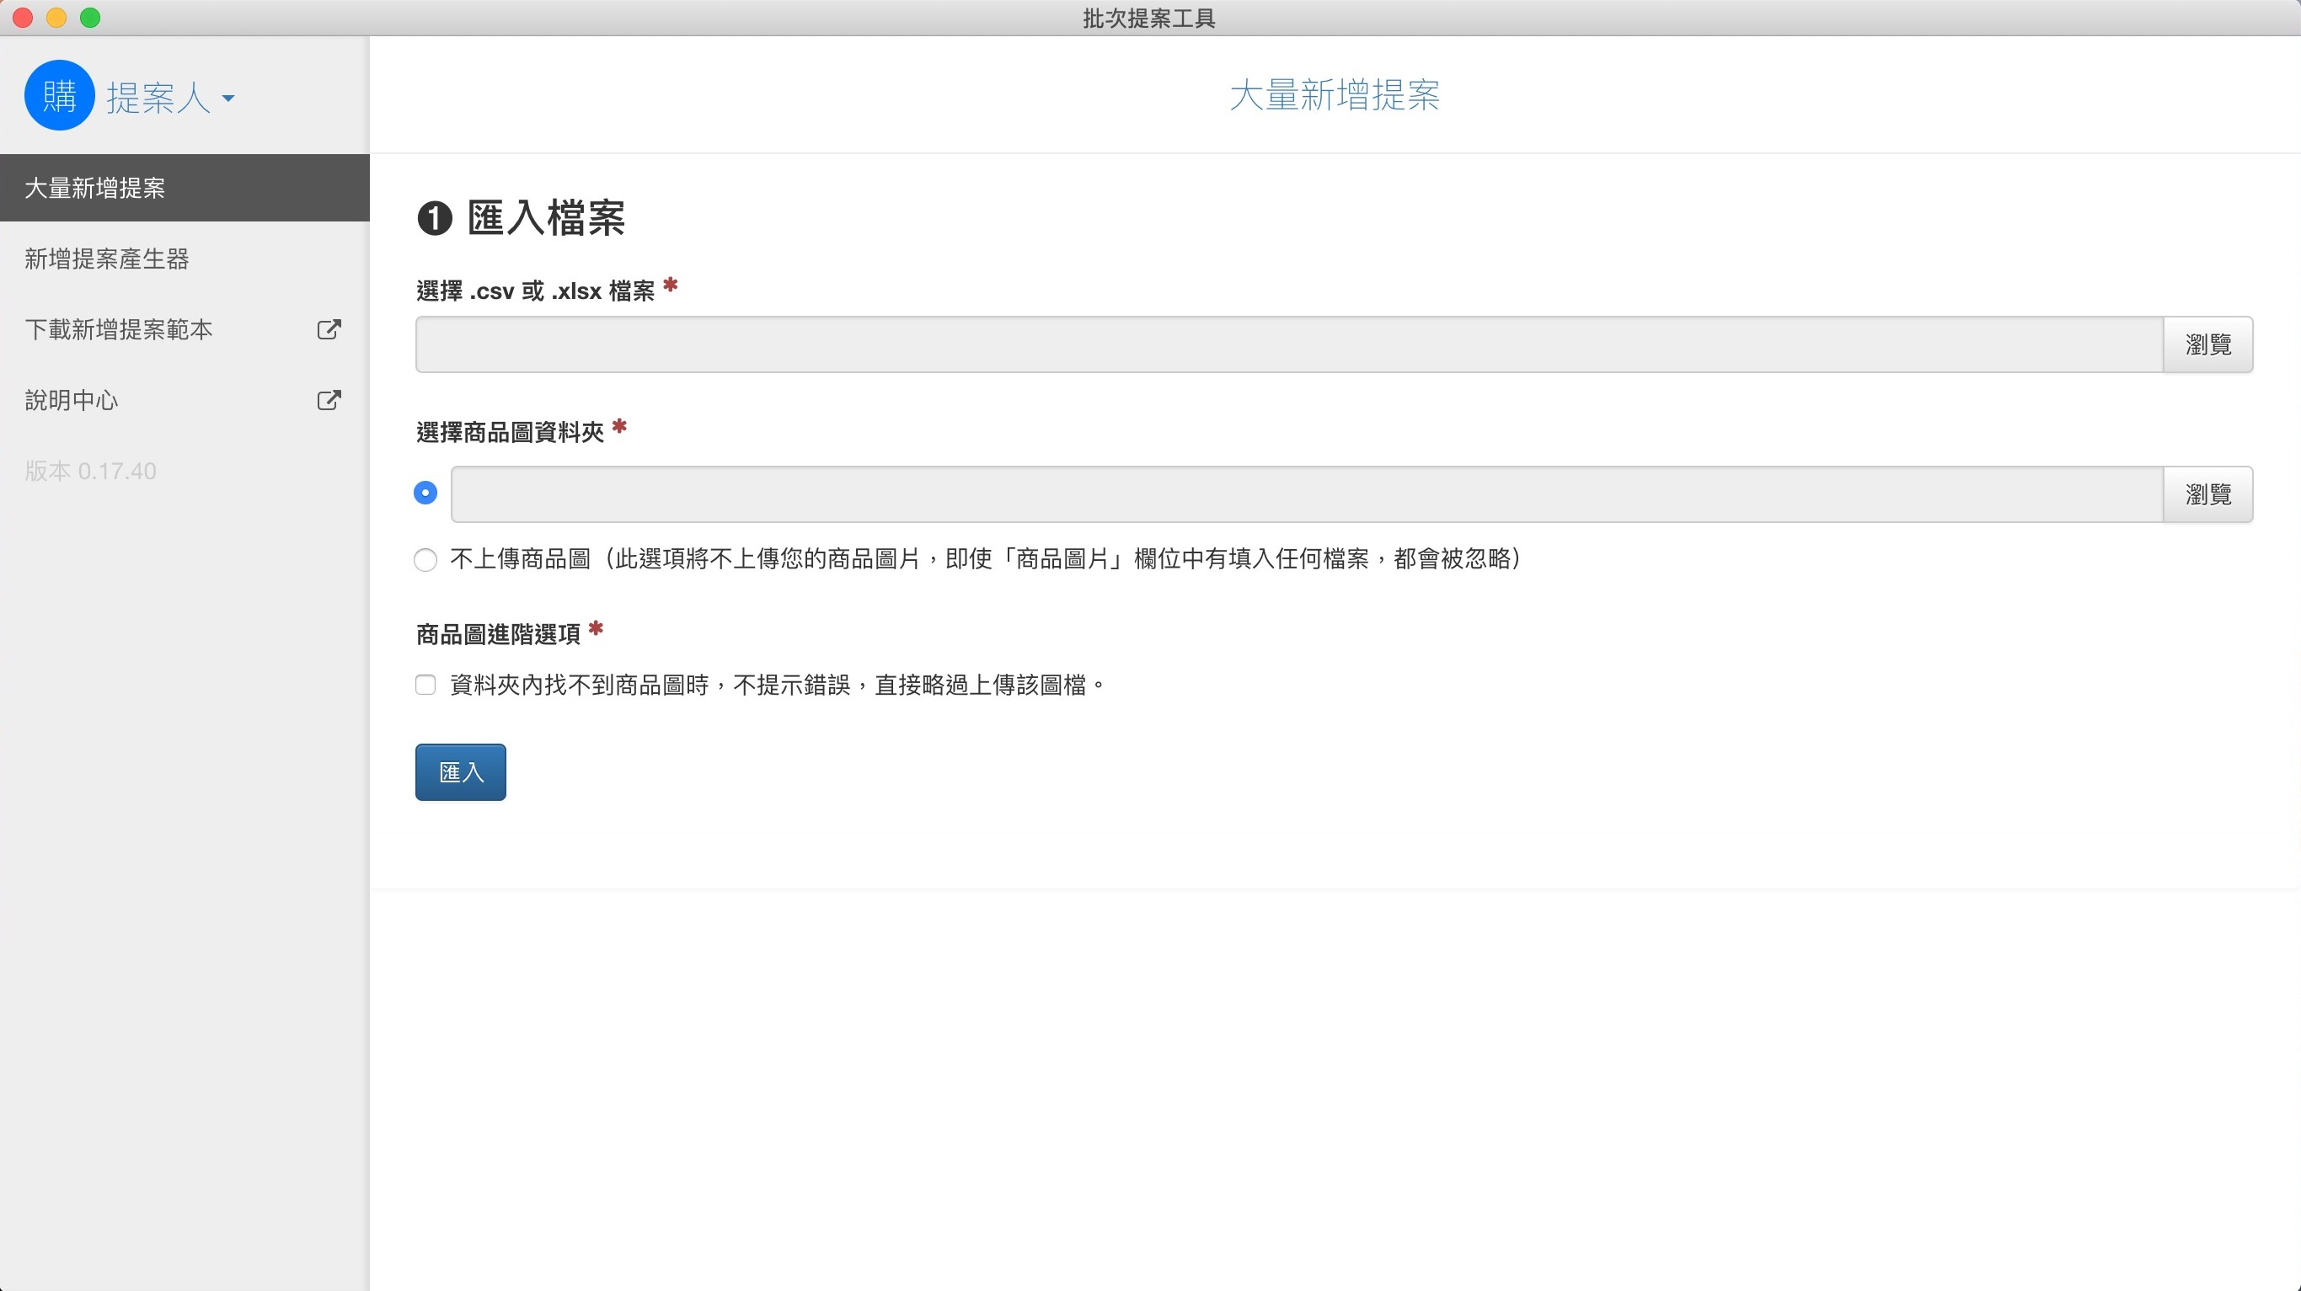
Task: Minimize the window with the yellow button
Action: pyautogui.click(x=56, y=18)
